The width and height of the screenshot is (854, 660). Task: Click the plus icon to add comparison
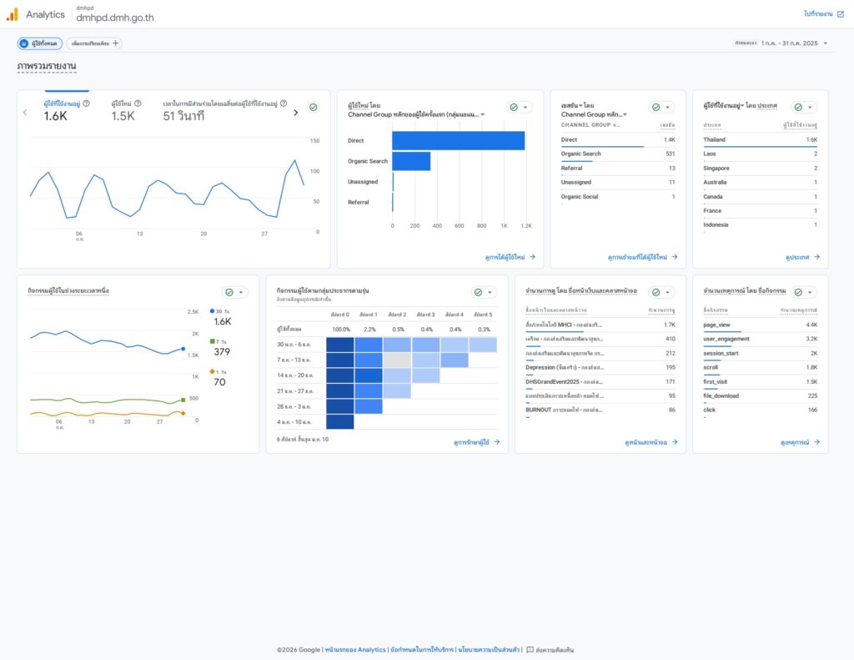click(116, 43)
